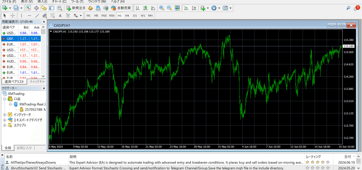Toggle 自動売買 auto trading button
Viewport: 362px width, 170px height.
click(121, 8)
